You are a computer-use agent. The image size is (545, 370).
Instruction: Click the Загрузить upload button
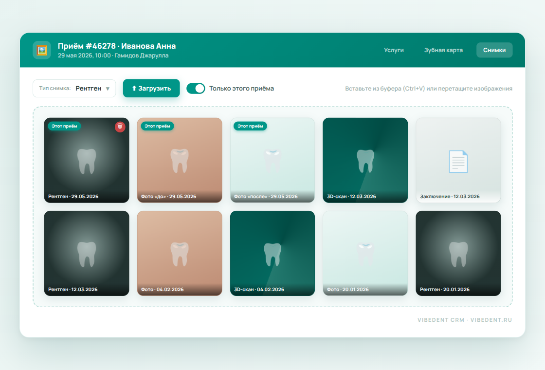point(151,88)
